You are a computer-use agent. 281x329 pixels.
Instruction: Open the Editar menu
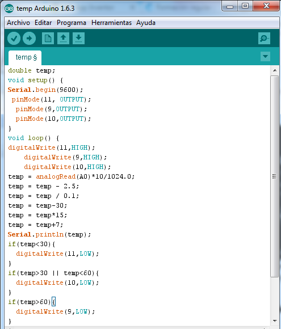click(x=43, y=23)
